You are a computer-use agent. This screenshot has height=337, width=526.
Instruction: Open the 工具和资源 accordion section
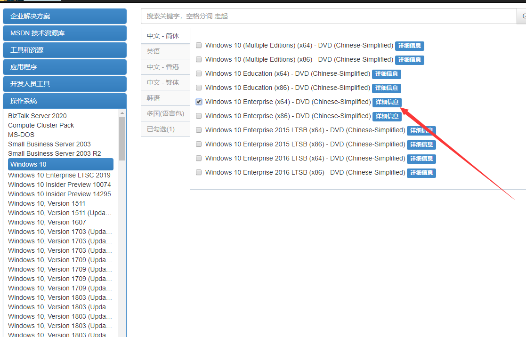coord(65,50)
